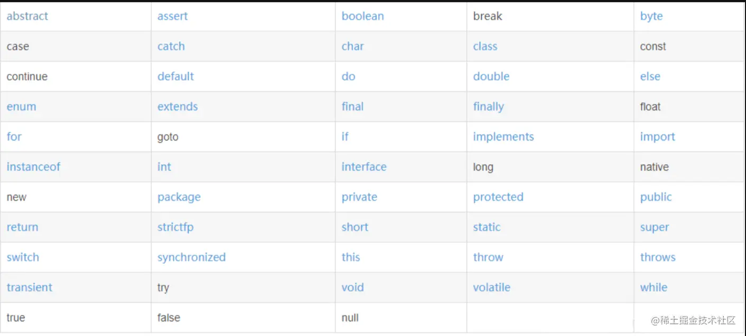Image resolution: width=746 pixels, height=336 pixels.
Task: Follow the instanceof link
Action: point(33,167)
